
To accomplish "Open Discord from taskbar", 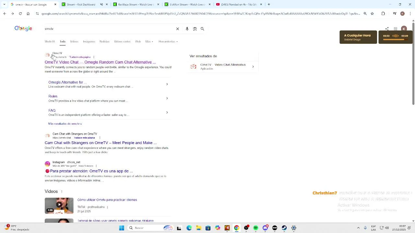I will click(x=265, y=228).
